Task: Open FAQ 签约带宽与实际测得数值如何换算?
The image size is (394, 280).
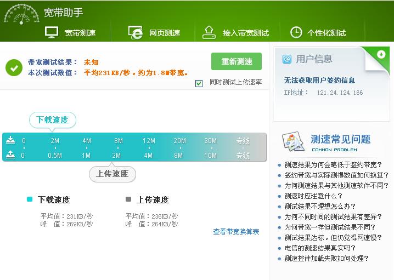Action: pyautogui.click(x=336, y=175)
